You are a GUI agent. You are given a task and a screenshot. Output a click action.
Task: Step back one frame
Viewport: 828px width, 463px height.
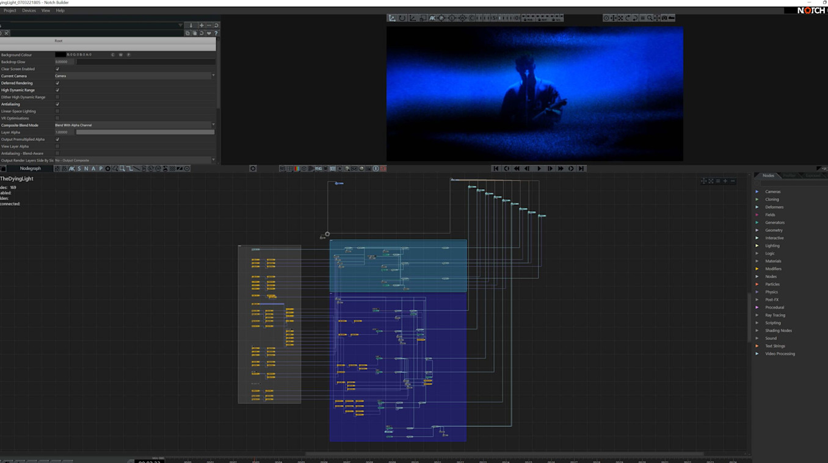point(527,168)
